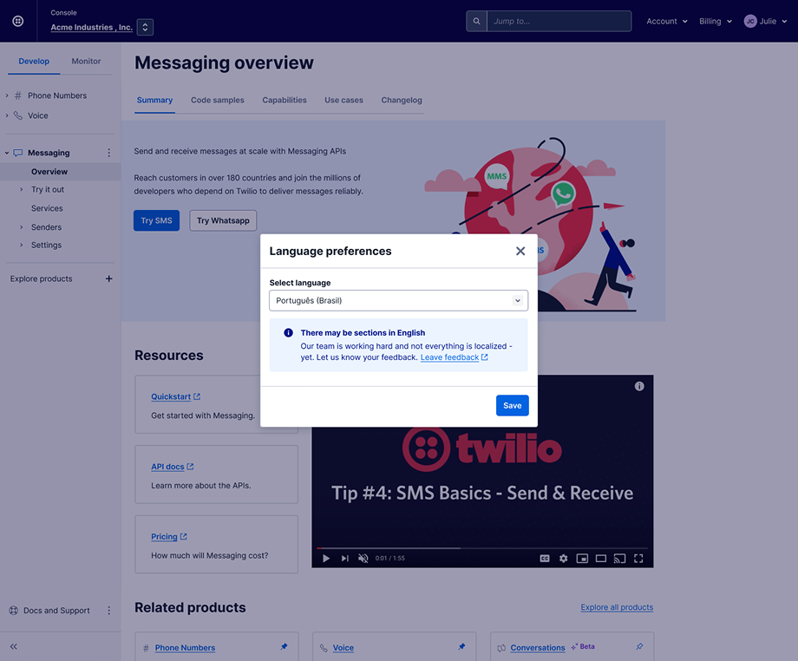Open the Capabilities tab

tap(285, 101)
